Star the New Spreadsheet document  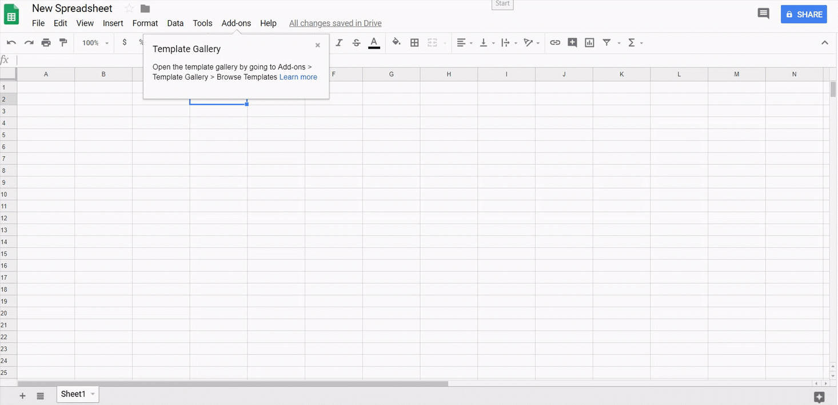pyautogui.click(x=129, y=8)
